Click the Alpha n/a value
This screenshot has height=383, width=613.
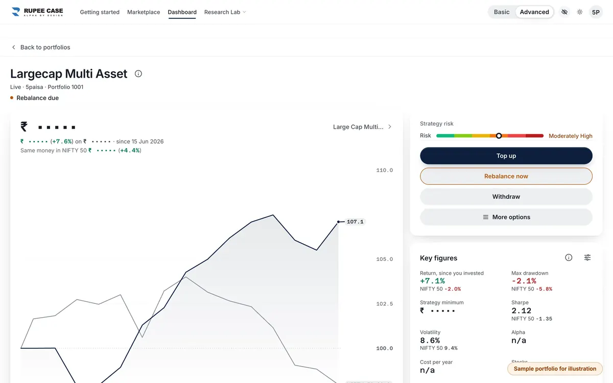(518, 340)
